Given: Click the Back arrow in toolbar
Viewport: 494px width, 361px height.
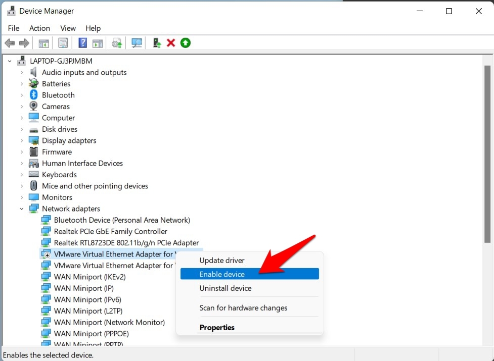Looking at the screenshot, I should pos(10,43).
